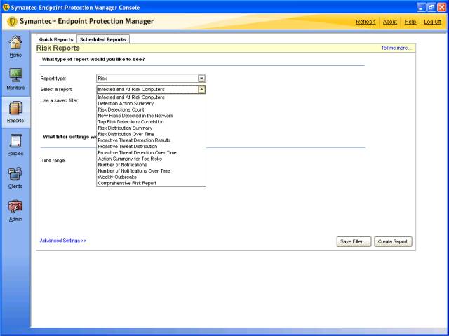Click the Policies label in sidebar

[15, 154]
